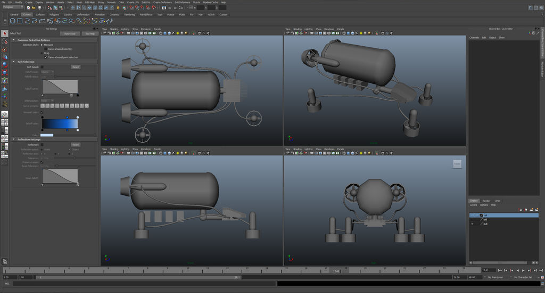Click the Open Scene folder icon

[34, 7]
